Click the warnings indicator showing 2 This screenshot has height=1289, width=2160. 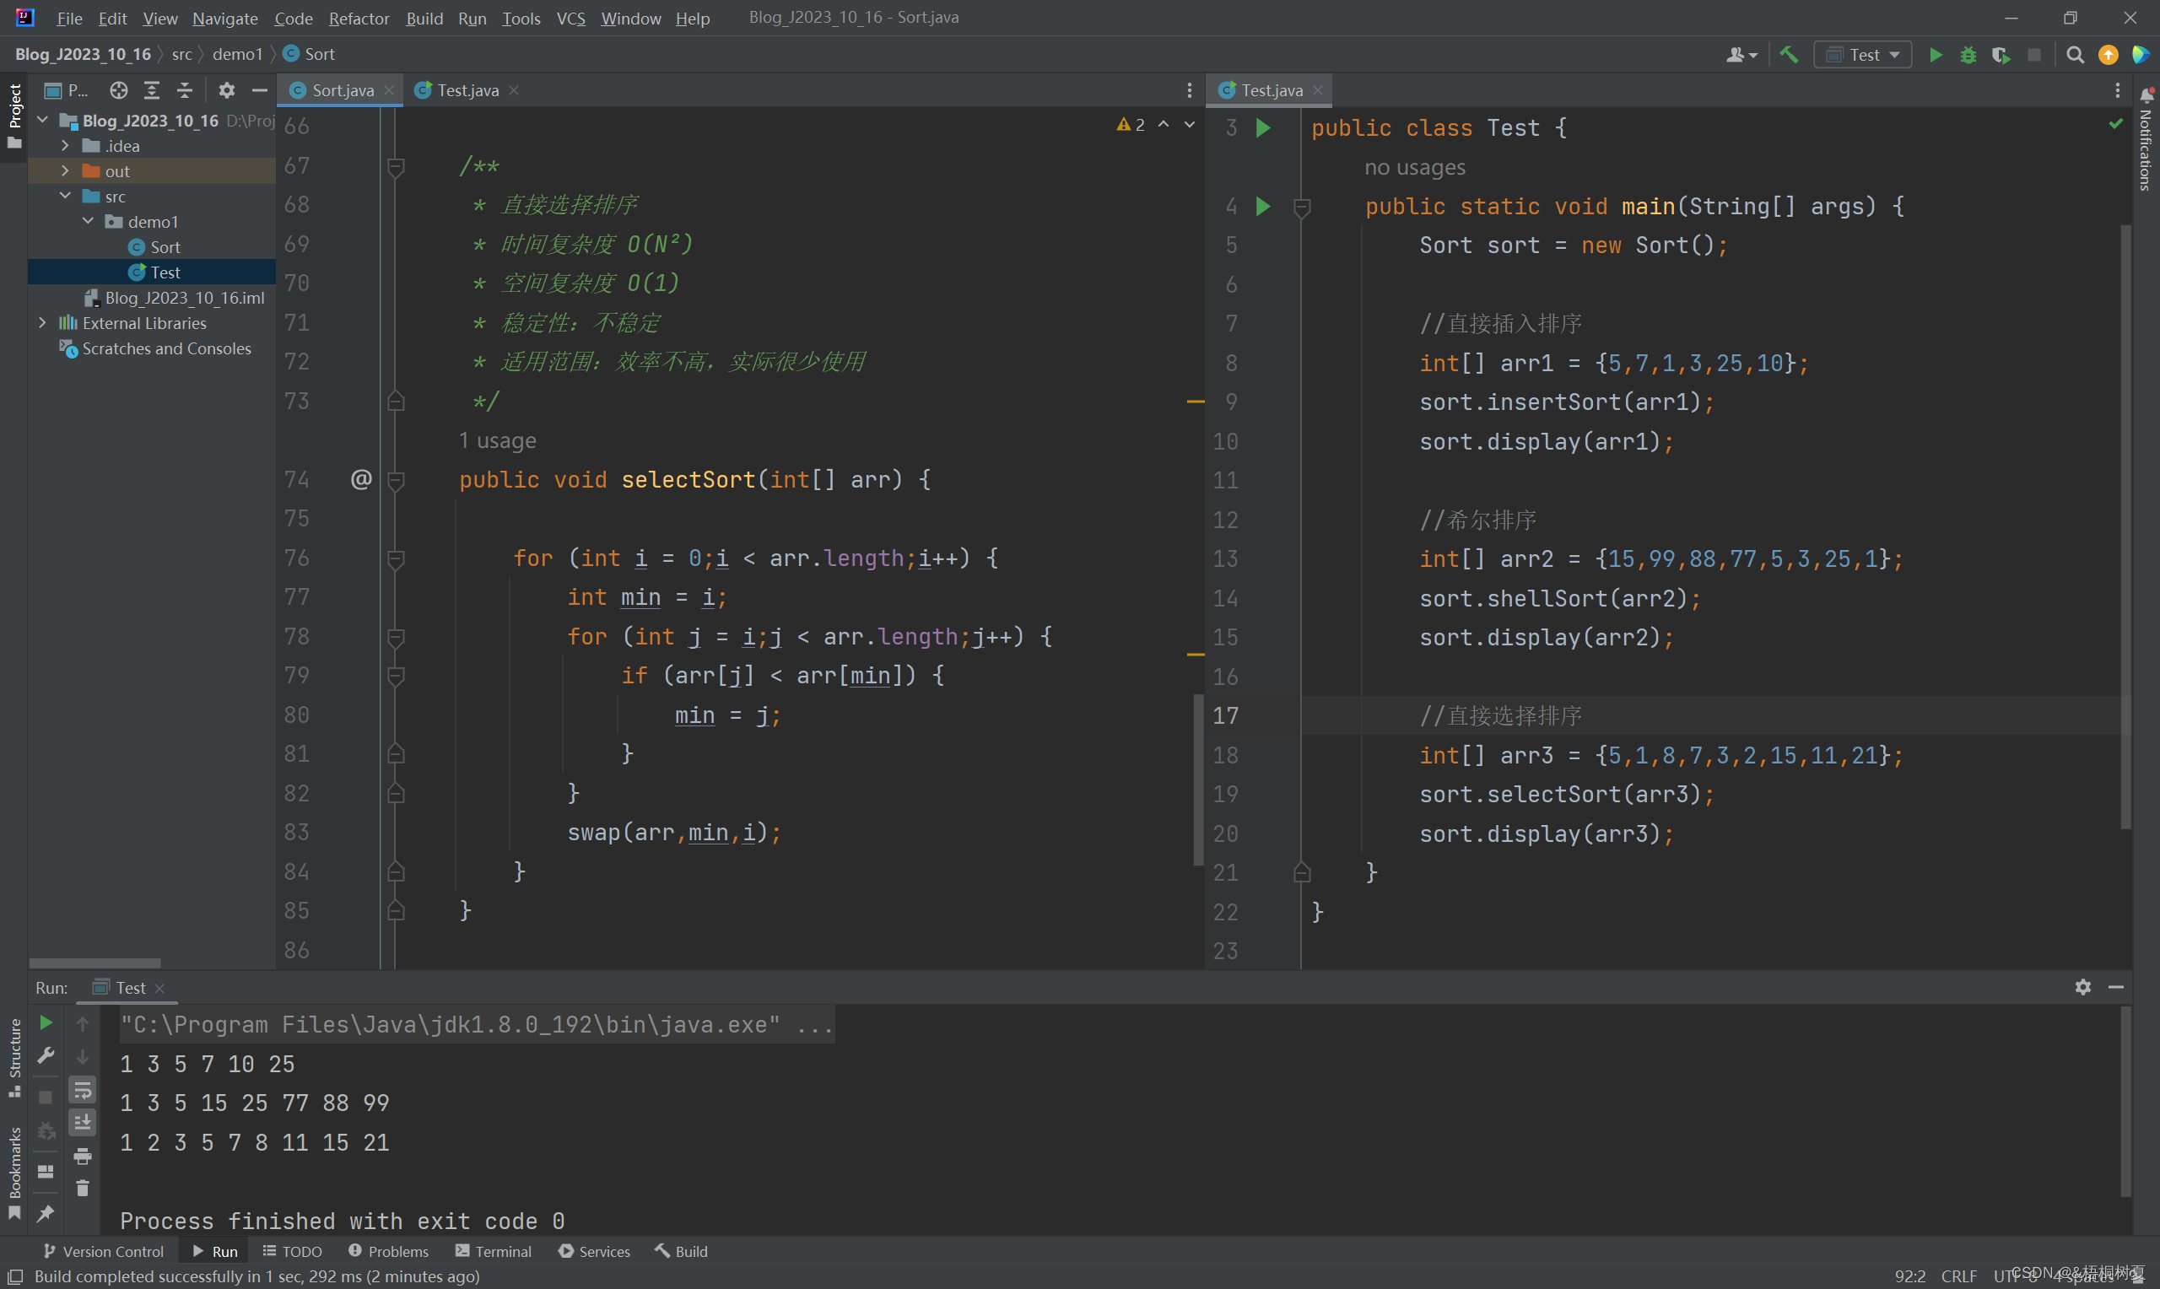click(1131, 125)
